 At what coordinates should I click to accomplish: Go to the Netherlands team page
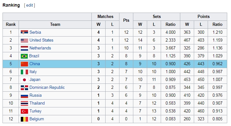click(40, 48)
